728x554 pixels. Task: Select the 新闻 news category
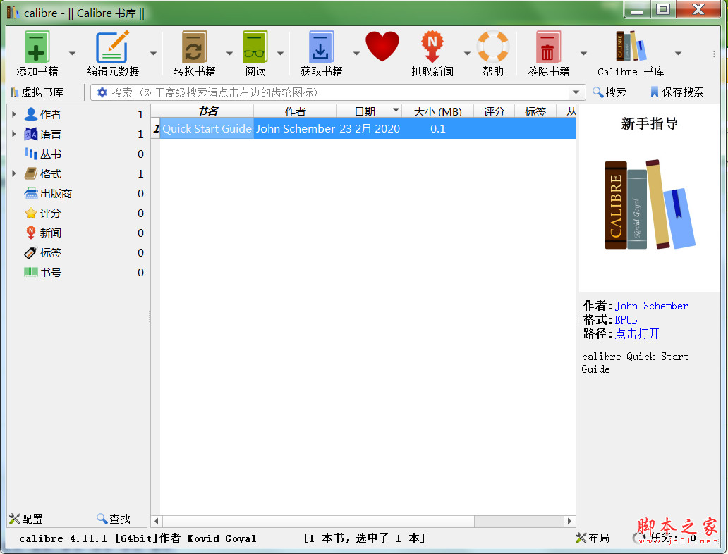pyautogui.click(x=50, y=233)
